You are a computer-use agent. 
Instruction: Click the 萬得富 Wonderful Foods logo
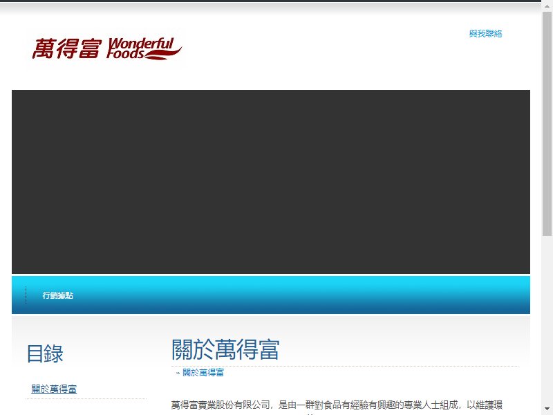click(107, 48)
